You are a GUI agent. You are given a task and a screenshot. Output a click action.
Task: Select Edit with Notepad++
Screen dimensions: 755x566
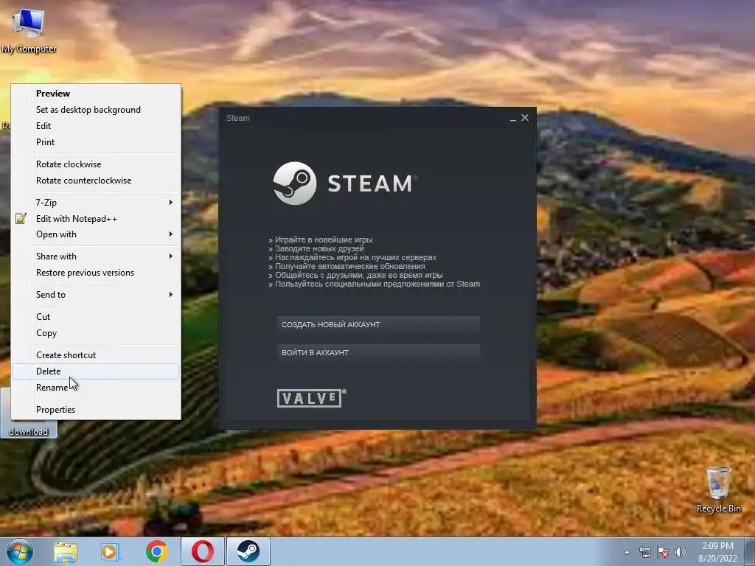pos(96,218)
